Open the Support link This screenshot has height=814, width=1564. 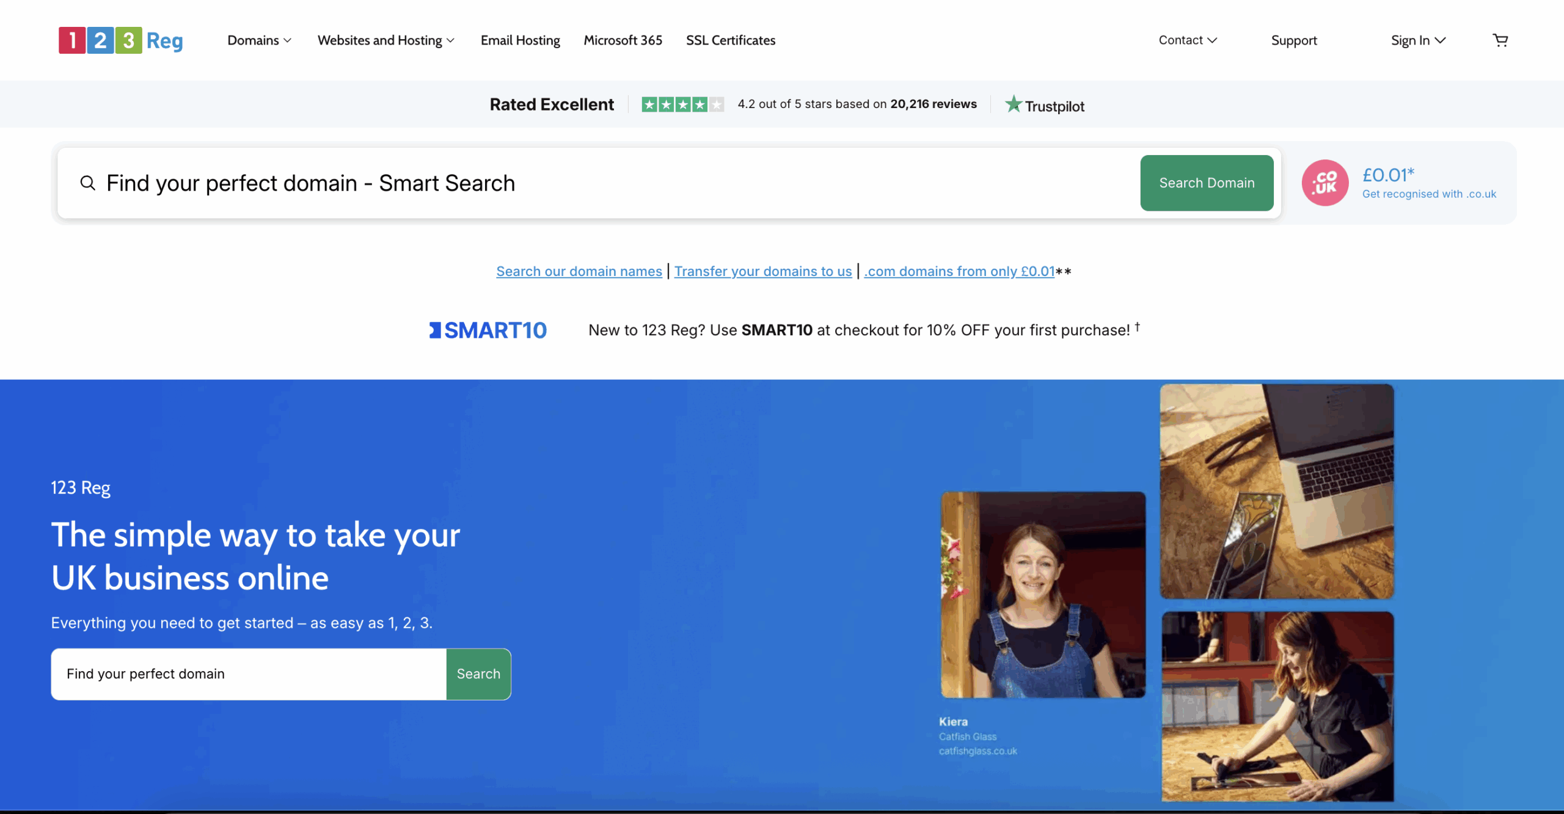tap(1293, 40)
